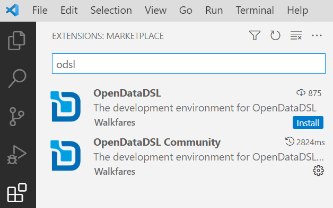Screen dimensions: 333x208
Task: Open the Terminal menu
Action: click(x=255, y=10)
